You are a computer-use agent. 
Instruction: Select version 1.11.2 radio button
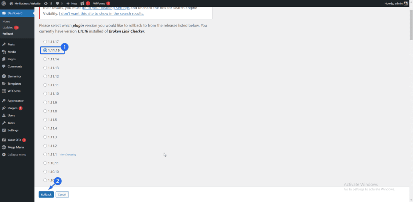click(x=45, y=145)
